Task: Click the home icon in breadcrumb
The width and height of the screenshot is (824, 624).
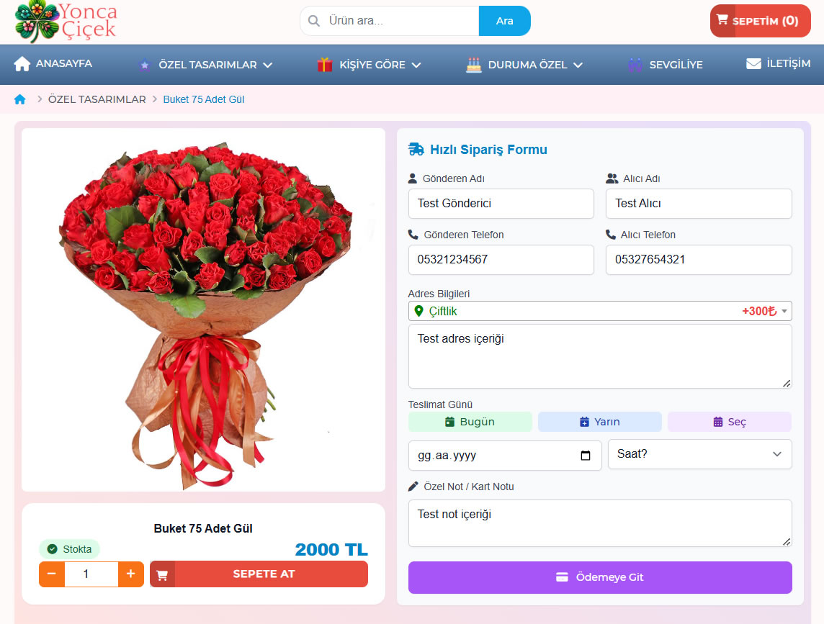Action: [x=19, y=99]
